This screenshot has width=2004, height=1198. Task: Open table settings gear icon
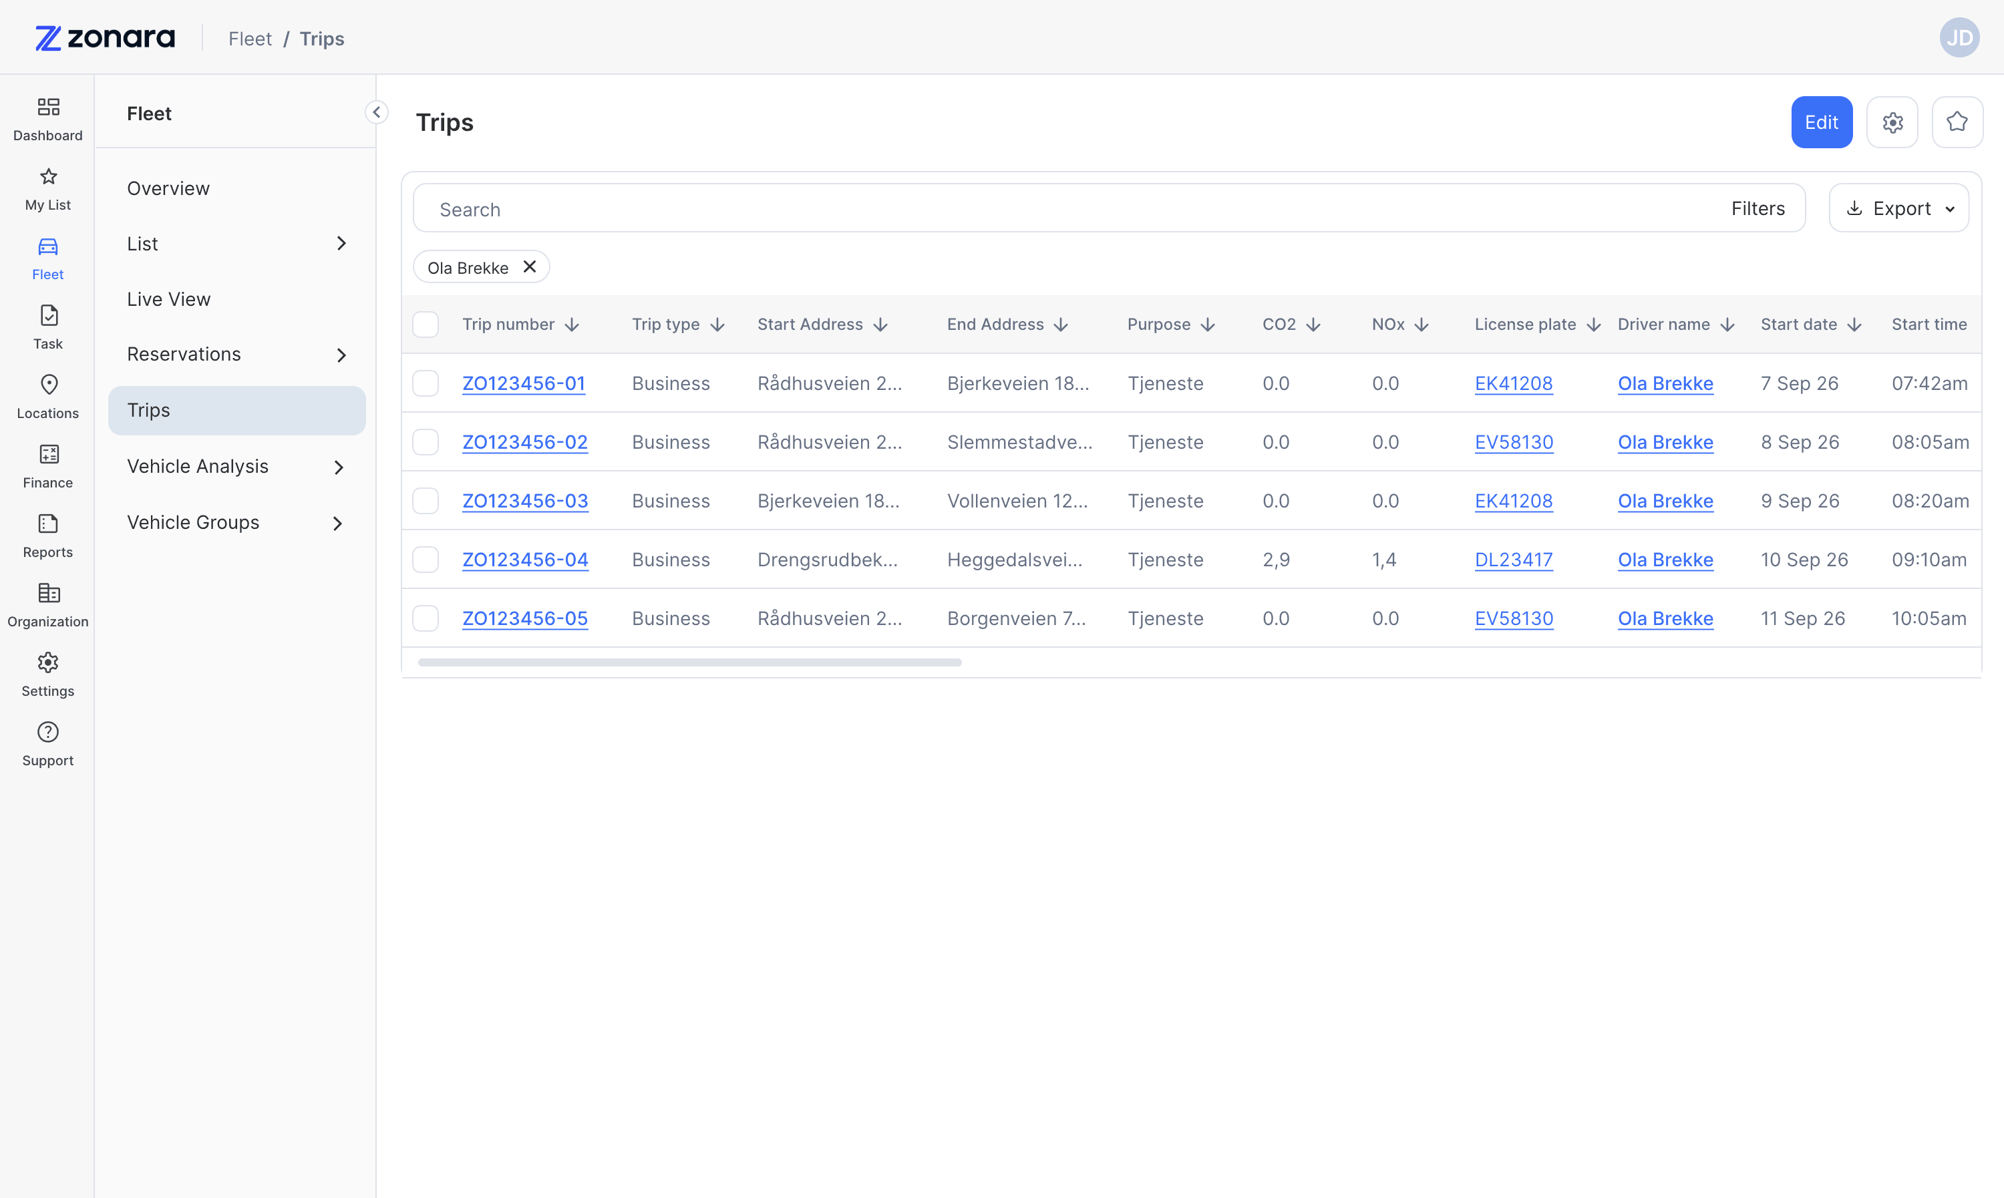(x=1892, y=122)
